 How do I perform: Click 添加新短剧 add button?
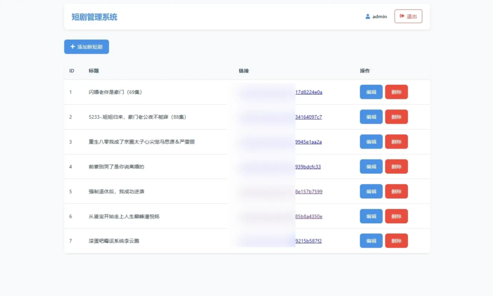pyautogui.click(x=86, y=47)
